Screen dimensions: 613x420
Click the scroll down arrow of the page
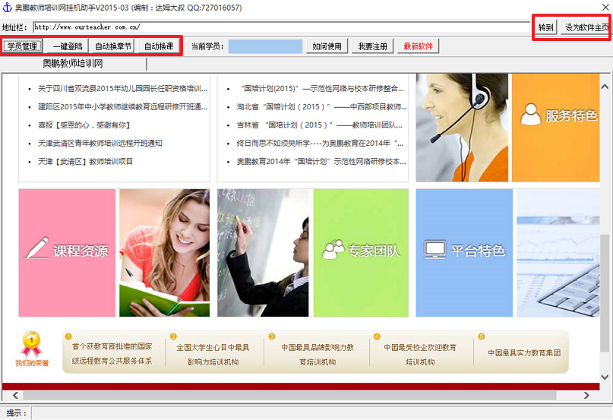coord(605,377)
